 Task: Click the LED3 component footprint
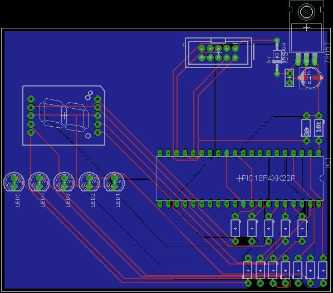(64, 182)
